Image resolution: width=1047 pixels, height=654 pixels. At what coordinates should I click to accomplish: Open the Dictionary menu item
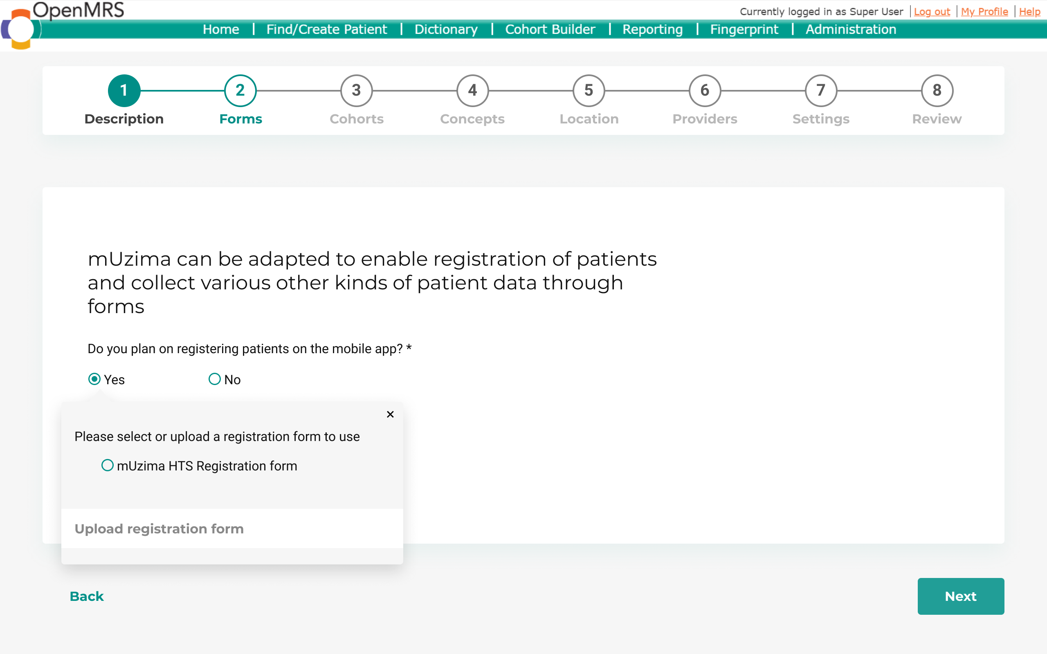[x=446, y=29]
